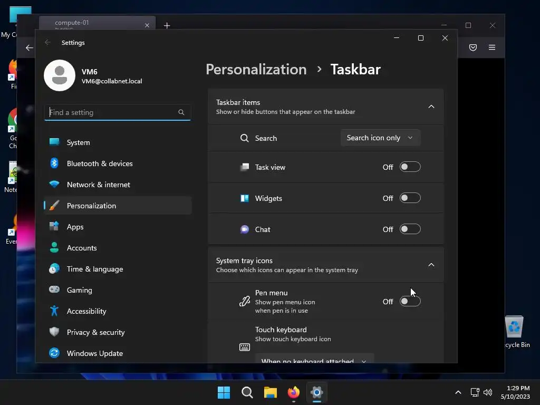Screen dimensions: 540x405
Task: Click the Accounts person icon
Action: click(x=54, y=248)
